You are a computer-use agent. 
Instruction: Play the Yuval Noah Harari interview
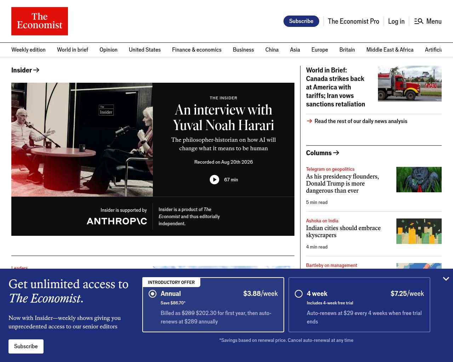(214, 180)
